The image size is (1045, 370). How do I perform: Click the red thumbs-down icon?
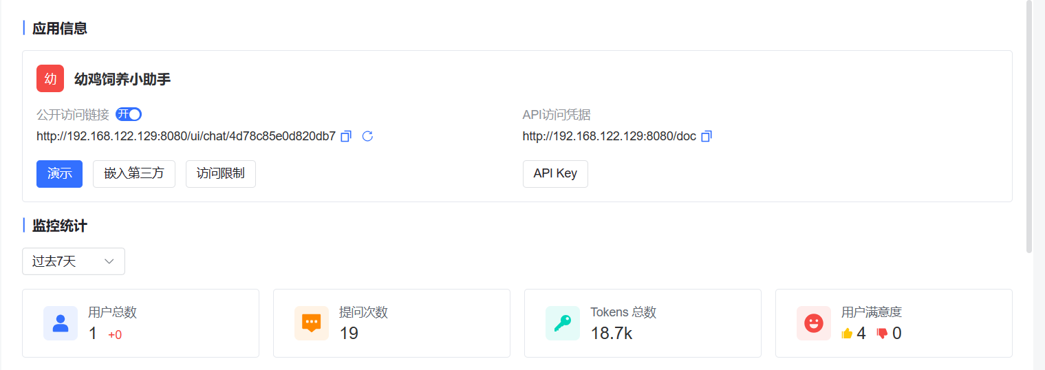(x=882, y=334)
